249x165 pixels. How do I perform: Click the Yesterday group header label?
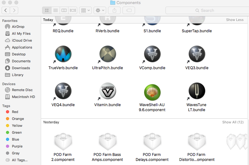click(51, 122)
